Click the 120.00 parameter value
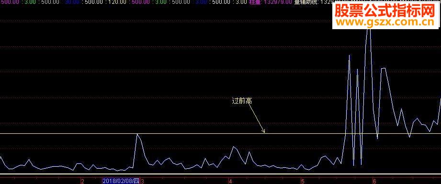The image size is (441, 184). (x=117, y=2)
